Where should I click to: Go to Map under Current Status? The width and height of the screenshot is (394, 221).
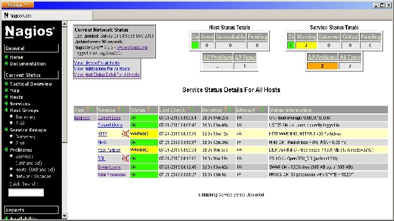pos(15,91)
